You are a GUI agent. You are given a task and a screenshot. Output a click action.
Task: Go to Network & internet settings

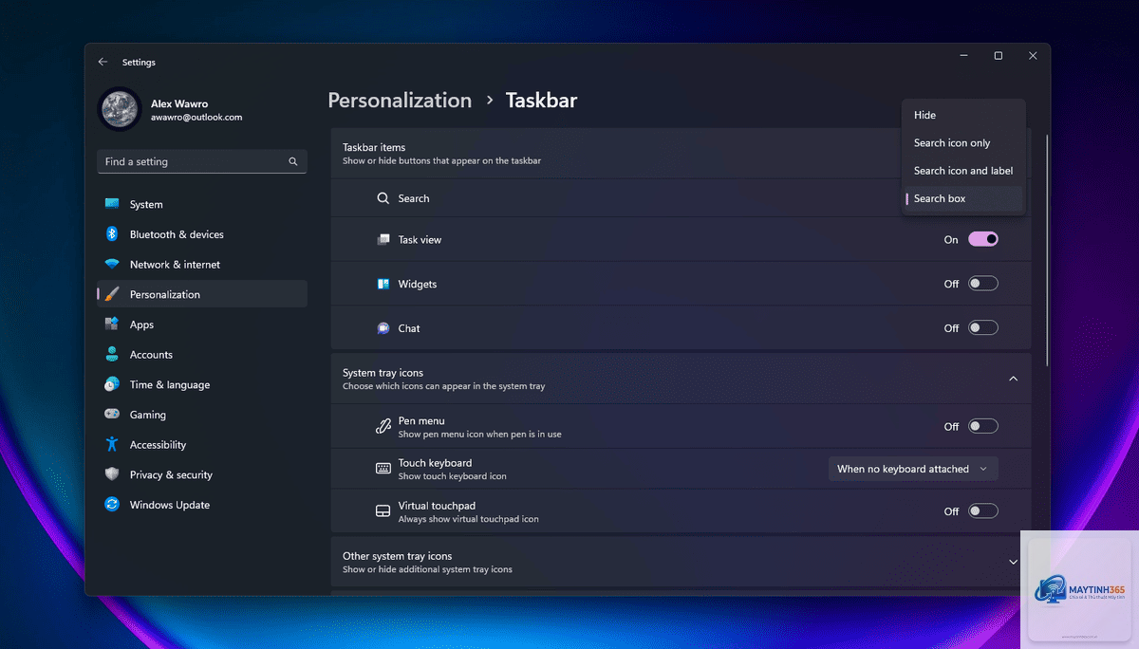(x=202, y=265)
